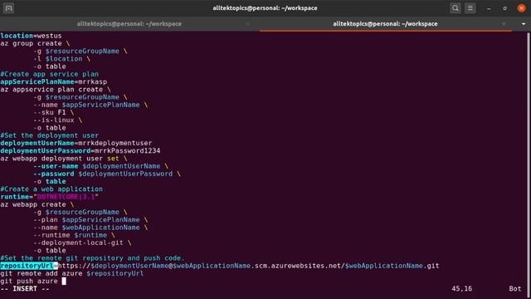Click '#Create app service plan' comment
Image resolution: width=531 pixels, height=299 pixels.
coord(50,74)
